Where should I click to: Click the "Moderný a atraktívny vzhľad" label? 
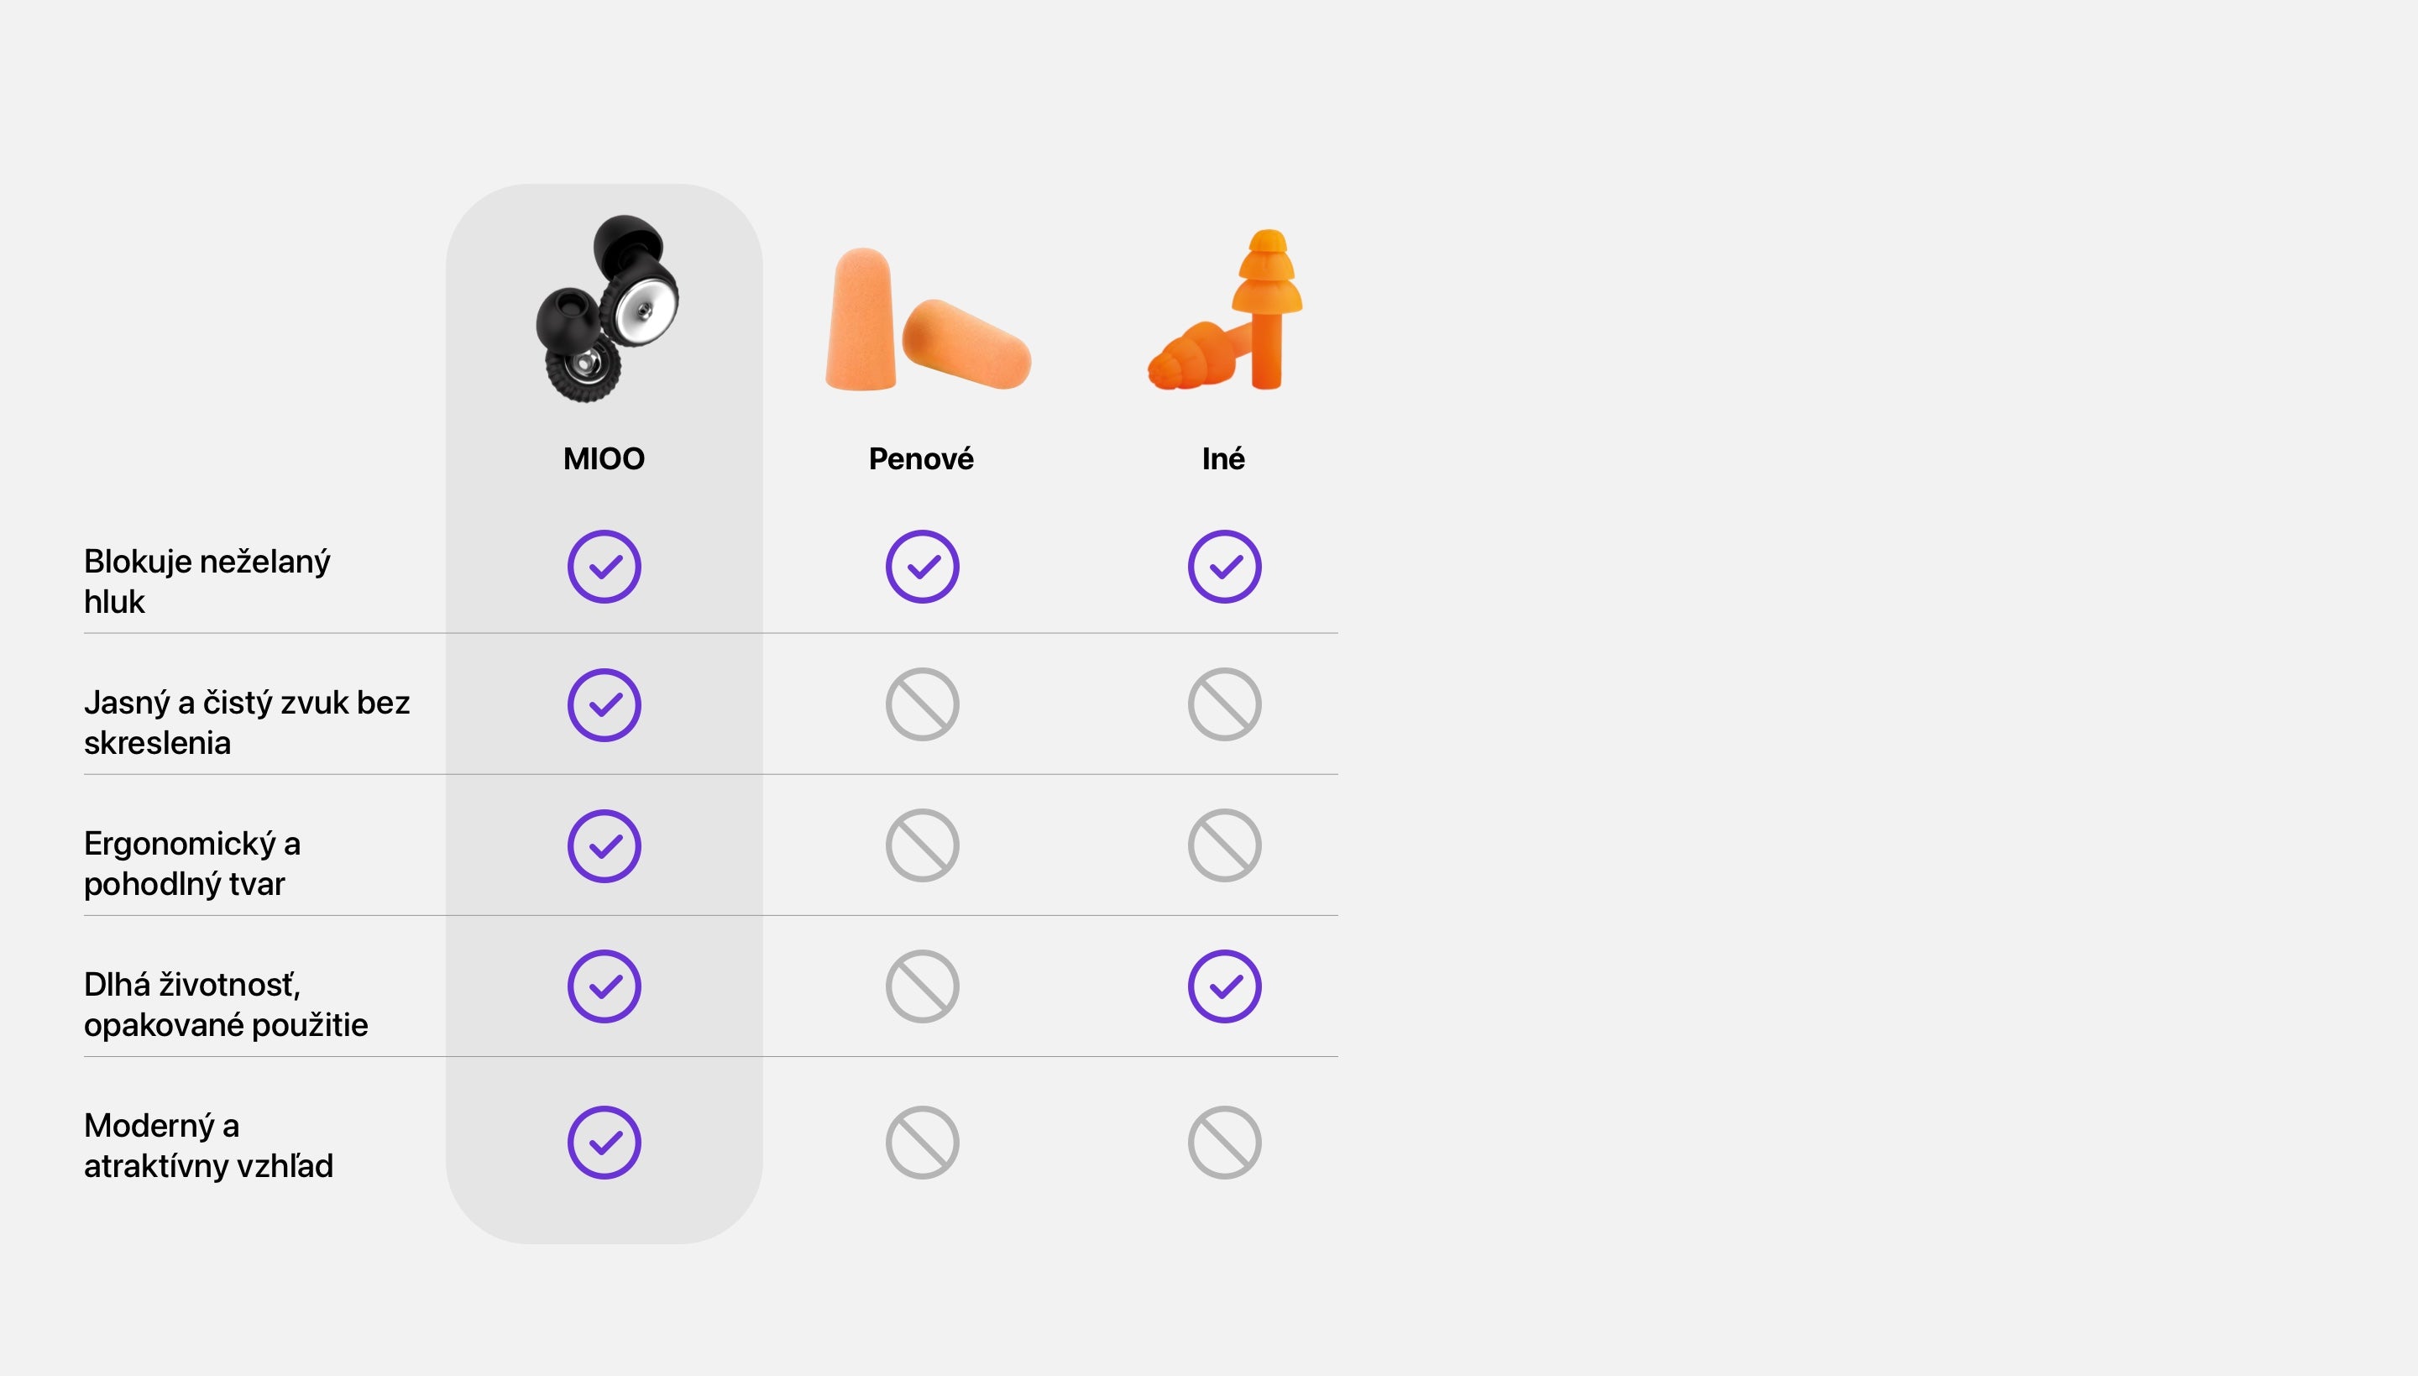click(208, 1145)
